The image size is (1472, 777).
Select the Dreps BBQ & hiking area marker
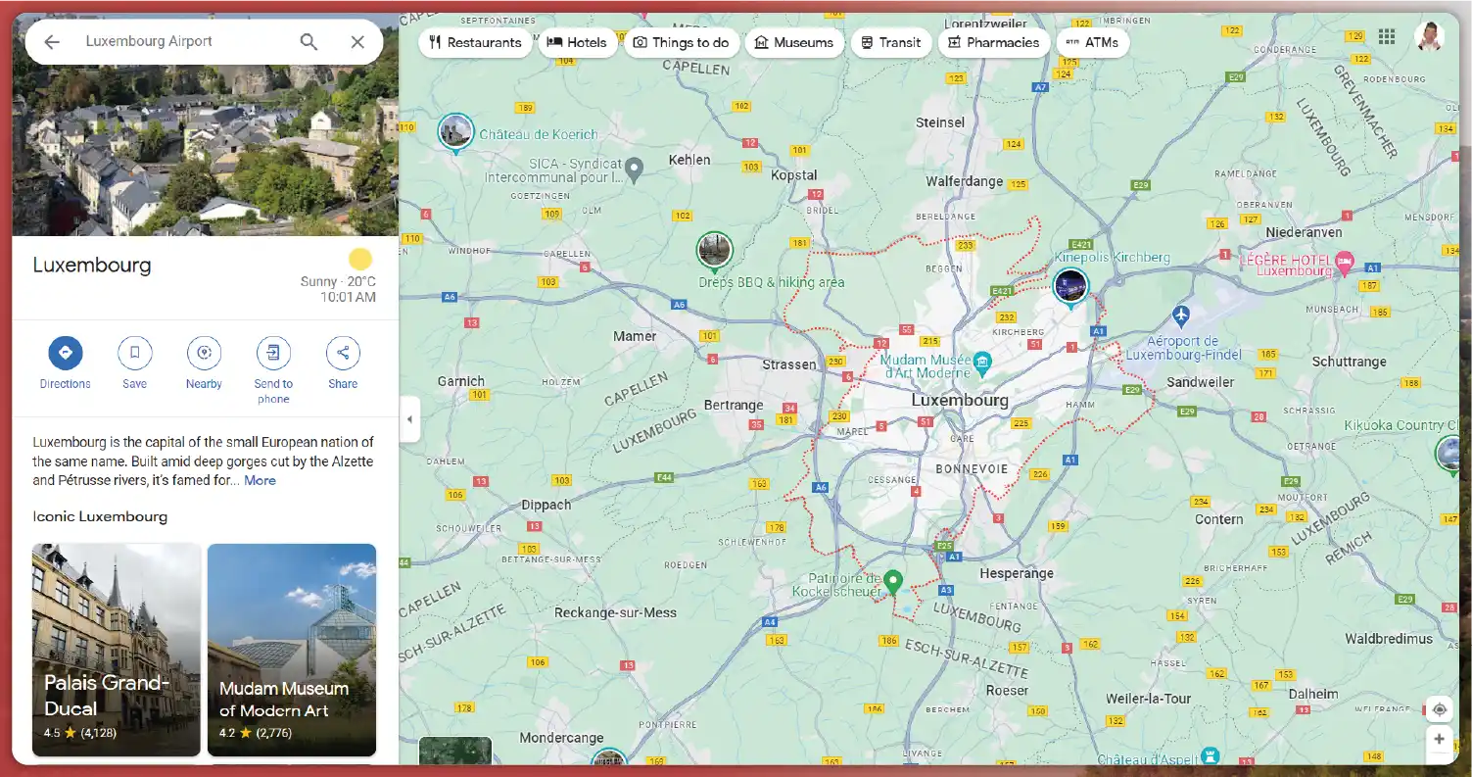pos(715,253)
